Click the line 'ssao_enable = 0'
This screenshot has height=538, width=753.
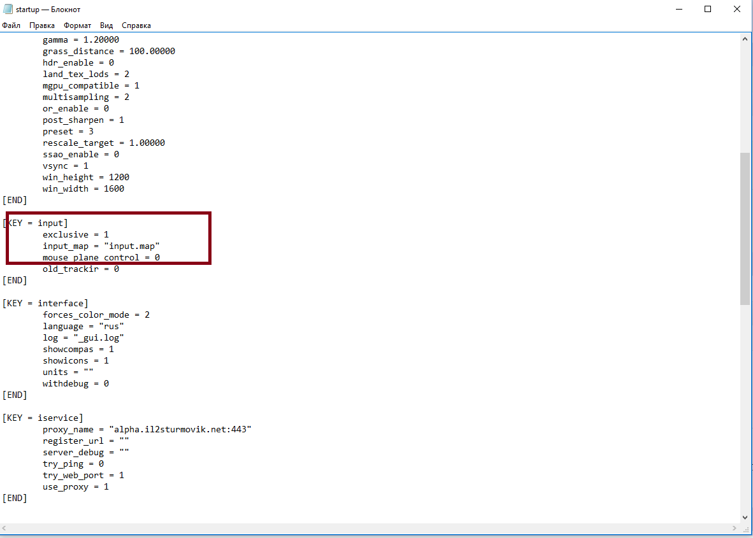[81, 155]
